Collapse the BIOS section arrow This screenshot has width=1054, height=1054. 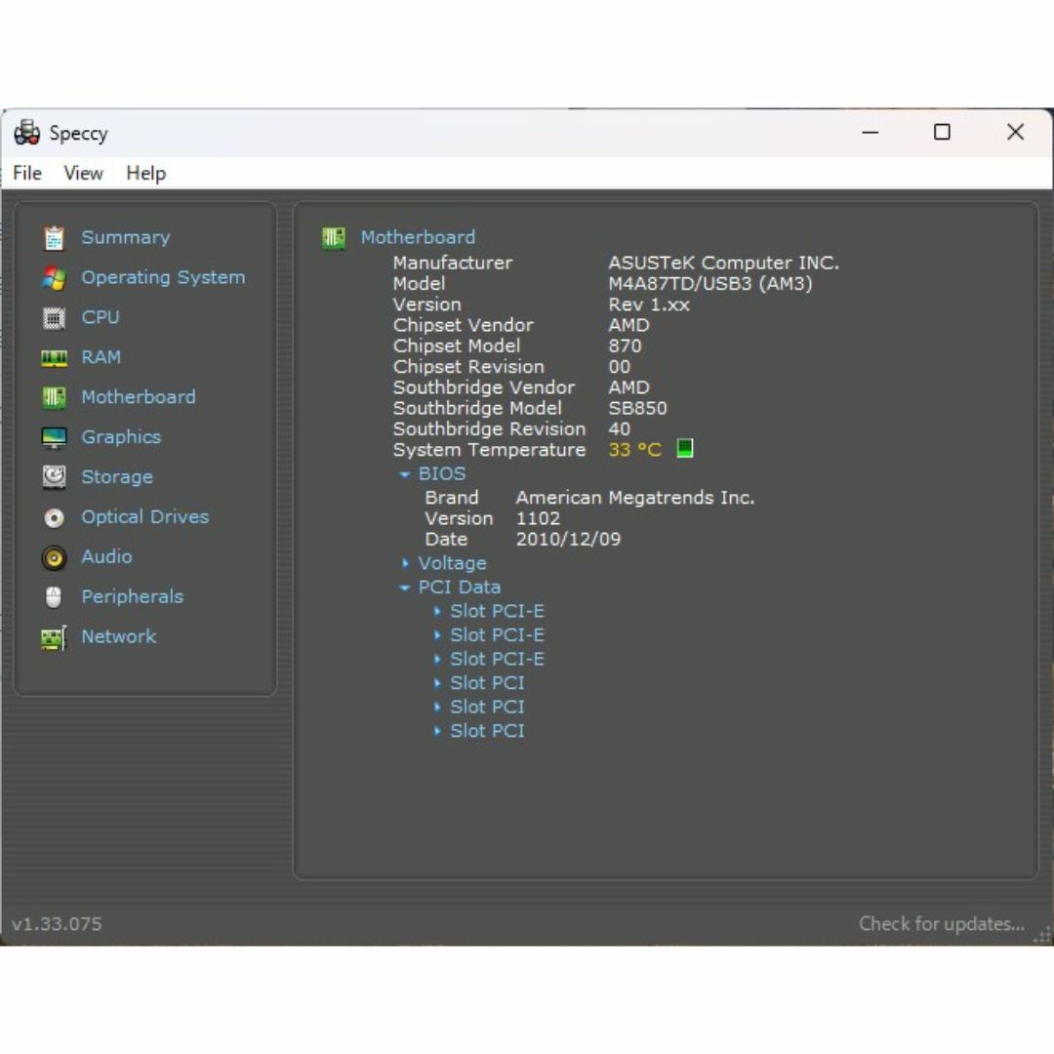pos(405,474)
